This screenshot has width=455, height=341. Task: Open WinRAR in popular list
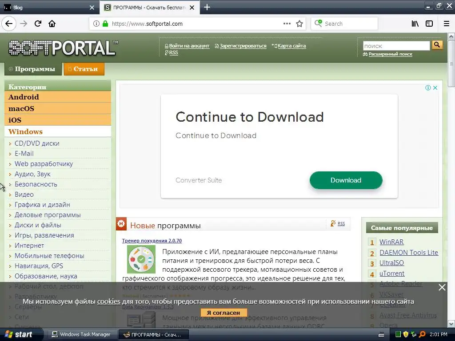391,242
